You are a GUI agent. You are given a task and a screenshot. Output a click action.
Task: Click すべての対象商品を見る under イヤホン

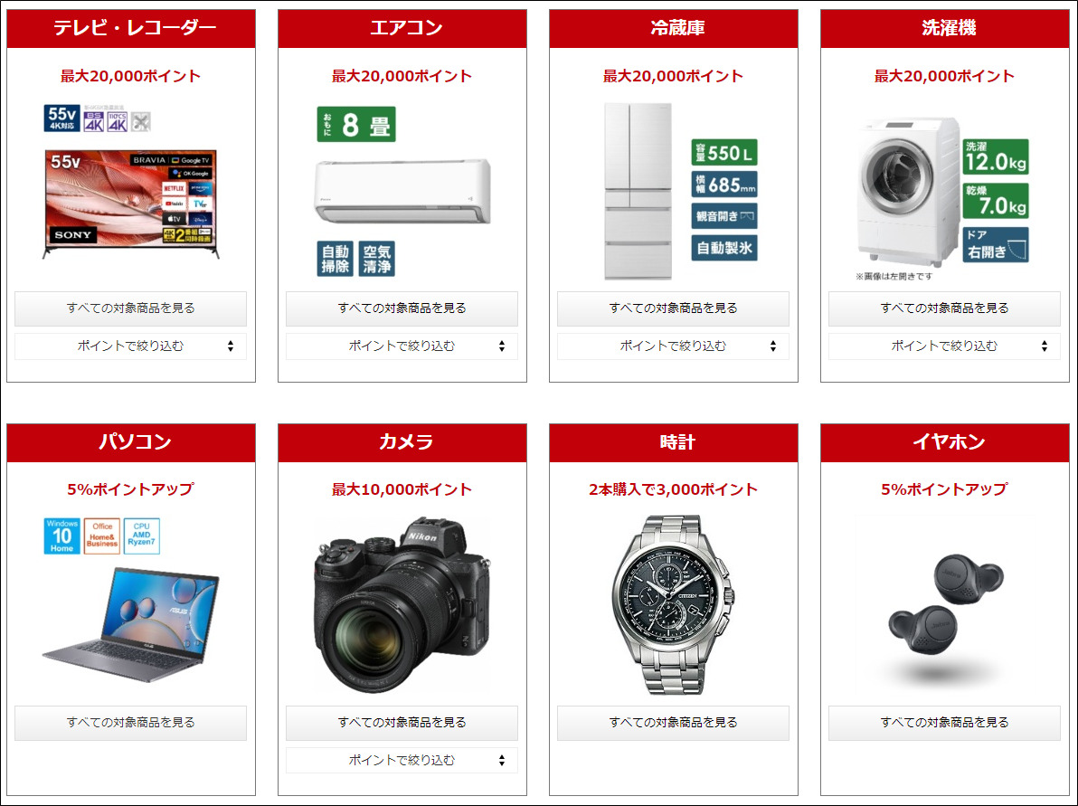pyautogui.click(x=944, y=723)
